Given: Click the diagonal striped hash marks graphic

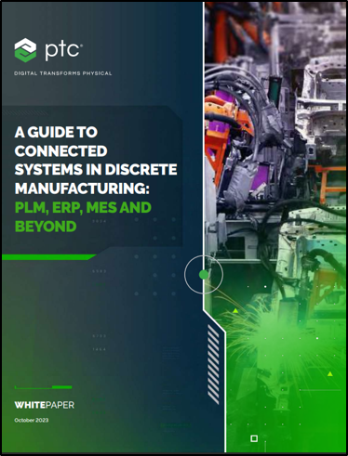Looking at the screenshot, I should tap(213, 364).
